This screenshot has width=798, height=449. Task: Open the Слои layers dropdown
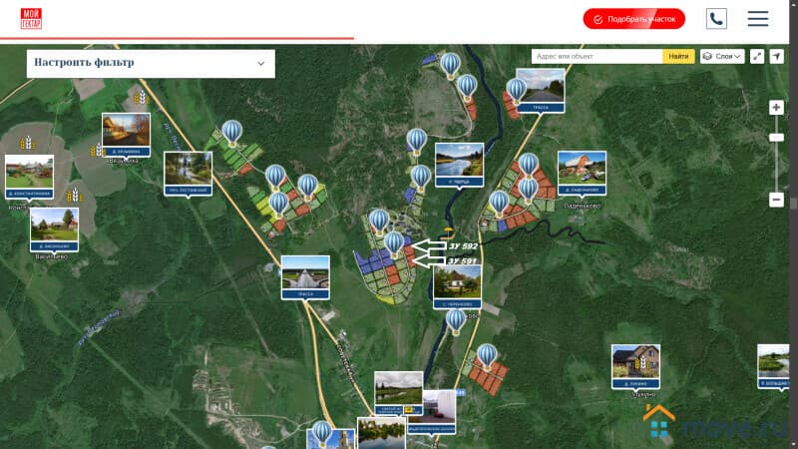722,57
